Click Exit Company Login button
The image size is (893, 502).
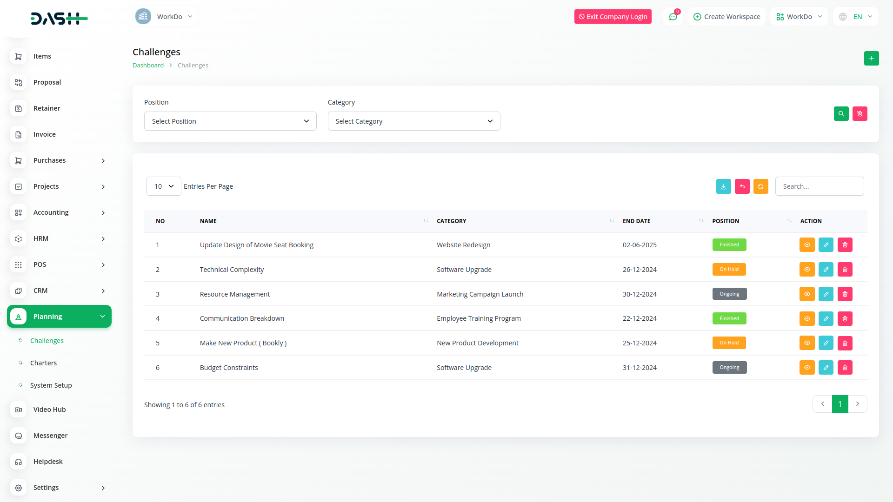click(x=613, y=17)
